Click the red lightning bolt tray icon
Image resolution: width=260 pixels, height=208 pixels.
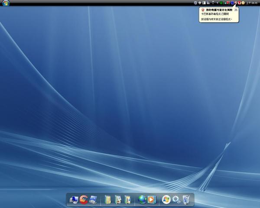pos(239,3)
